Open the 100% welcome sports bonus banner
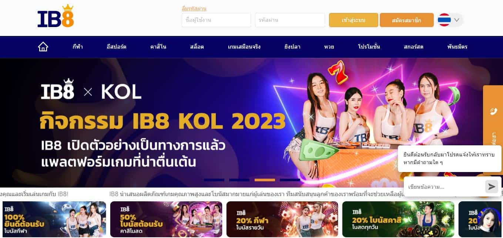This screenshot has height=238, width=503. pyautogui.click(x=54, y=219)
